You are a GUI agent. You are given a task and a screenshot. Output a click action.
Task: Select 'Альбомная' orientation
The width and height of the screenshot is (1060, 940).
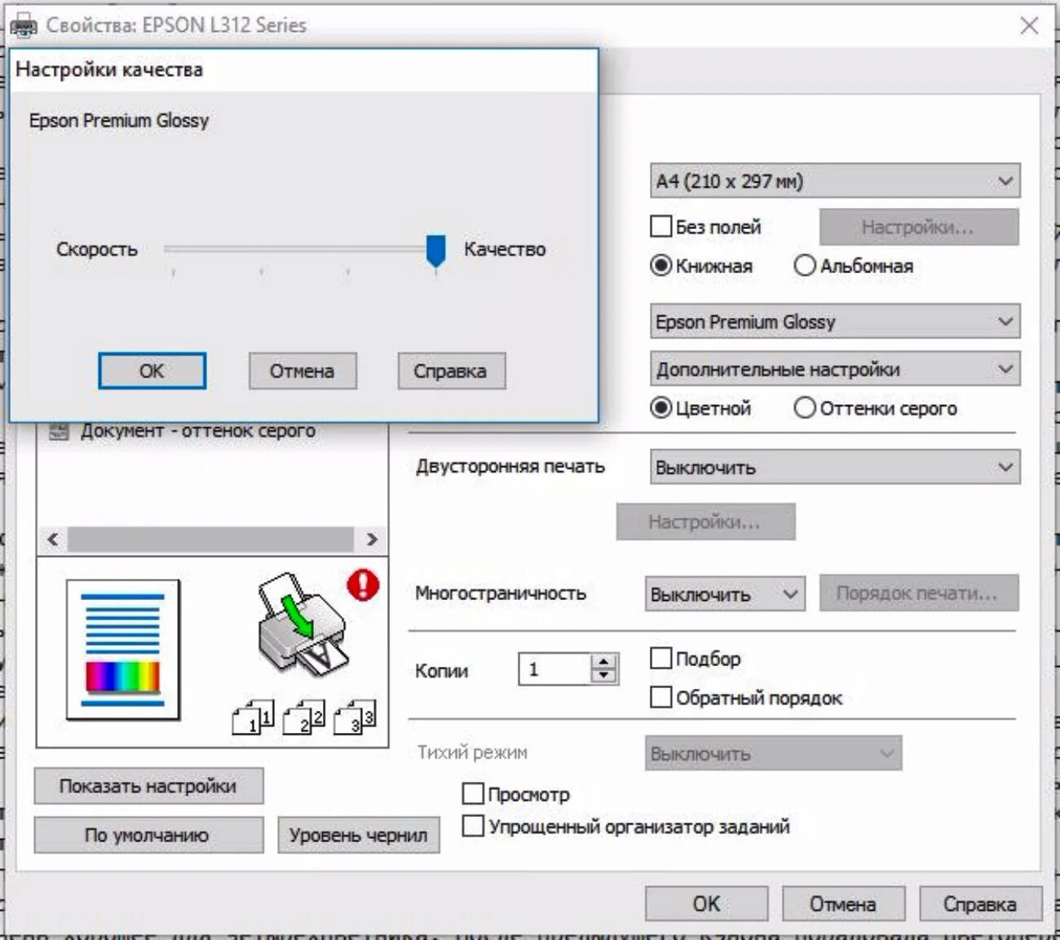(x=804, y=266)
